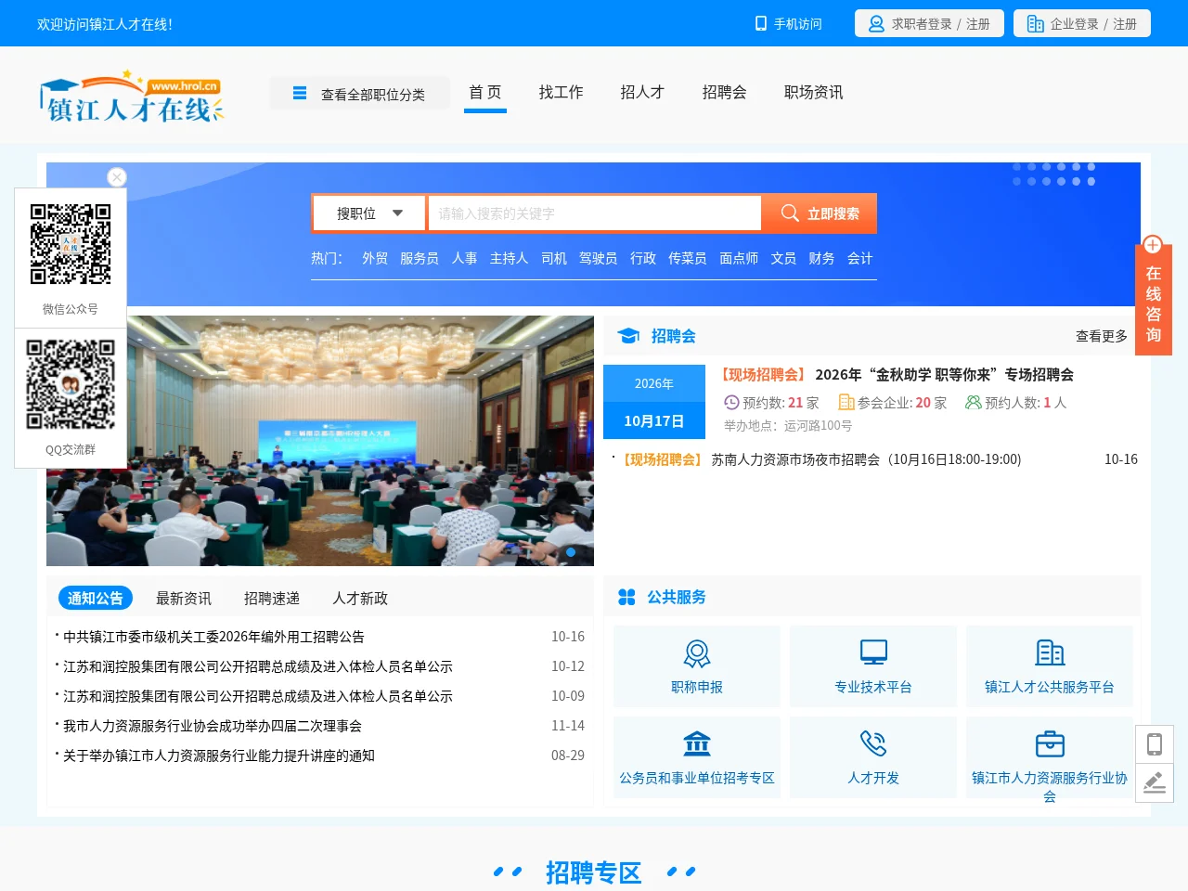Select hot keyword 财务
Viewport: 1188px width, 891px height.
[821, 258]
